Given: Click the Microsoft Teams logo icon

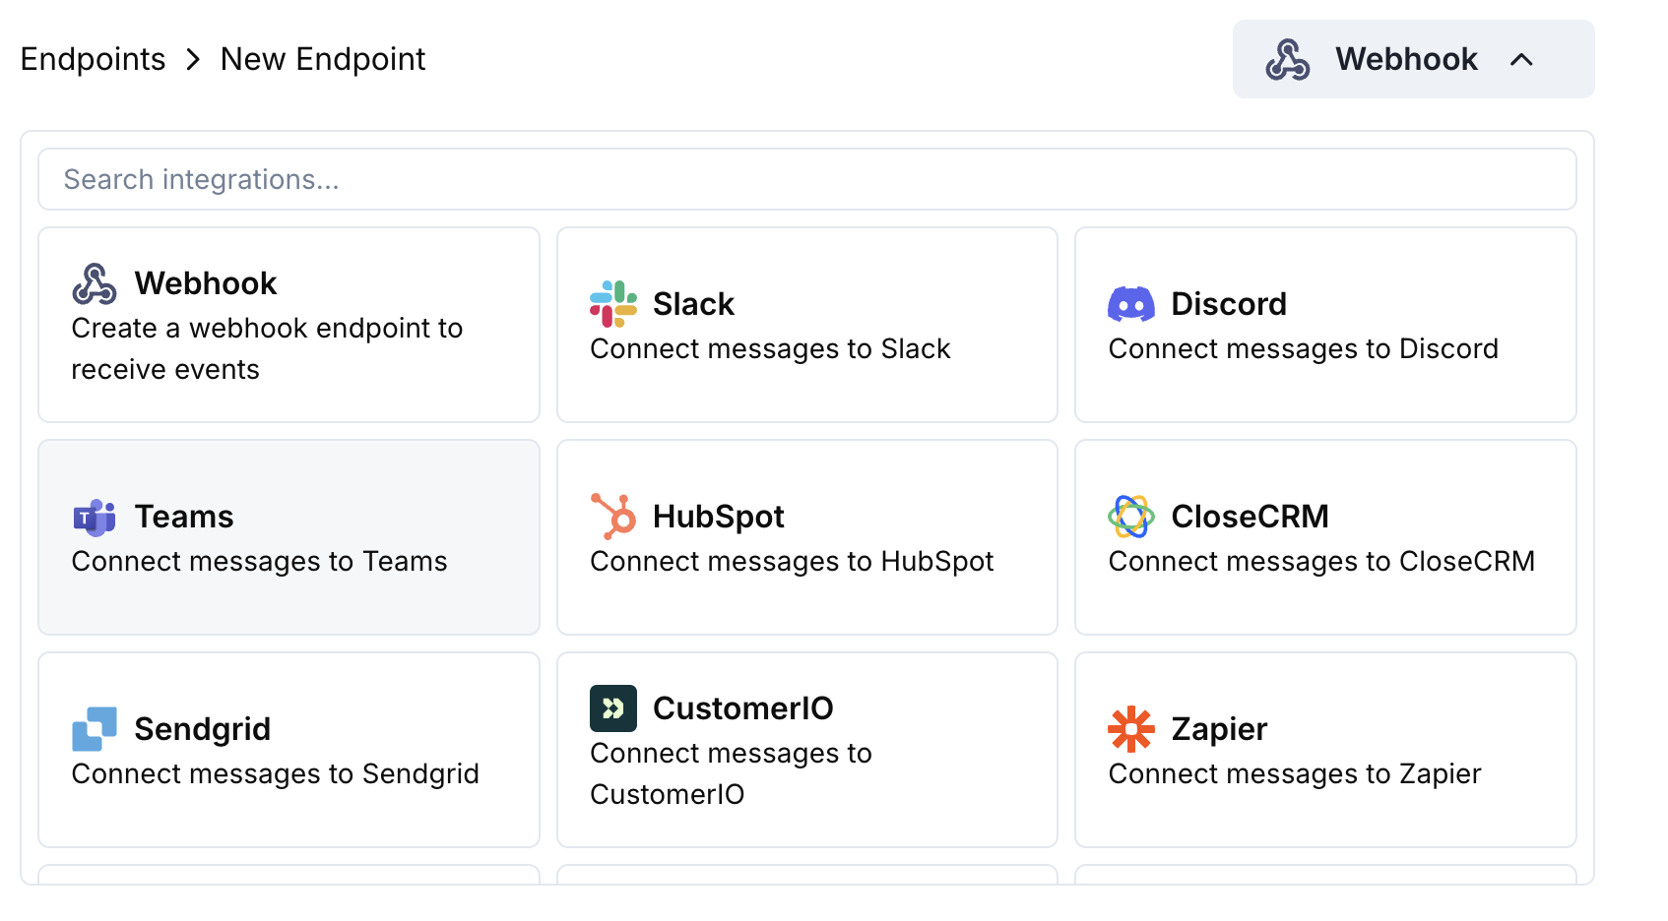Looking at the screenshot, I should tap(95, 517).
